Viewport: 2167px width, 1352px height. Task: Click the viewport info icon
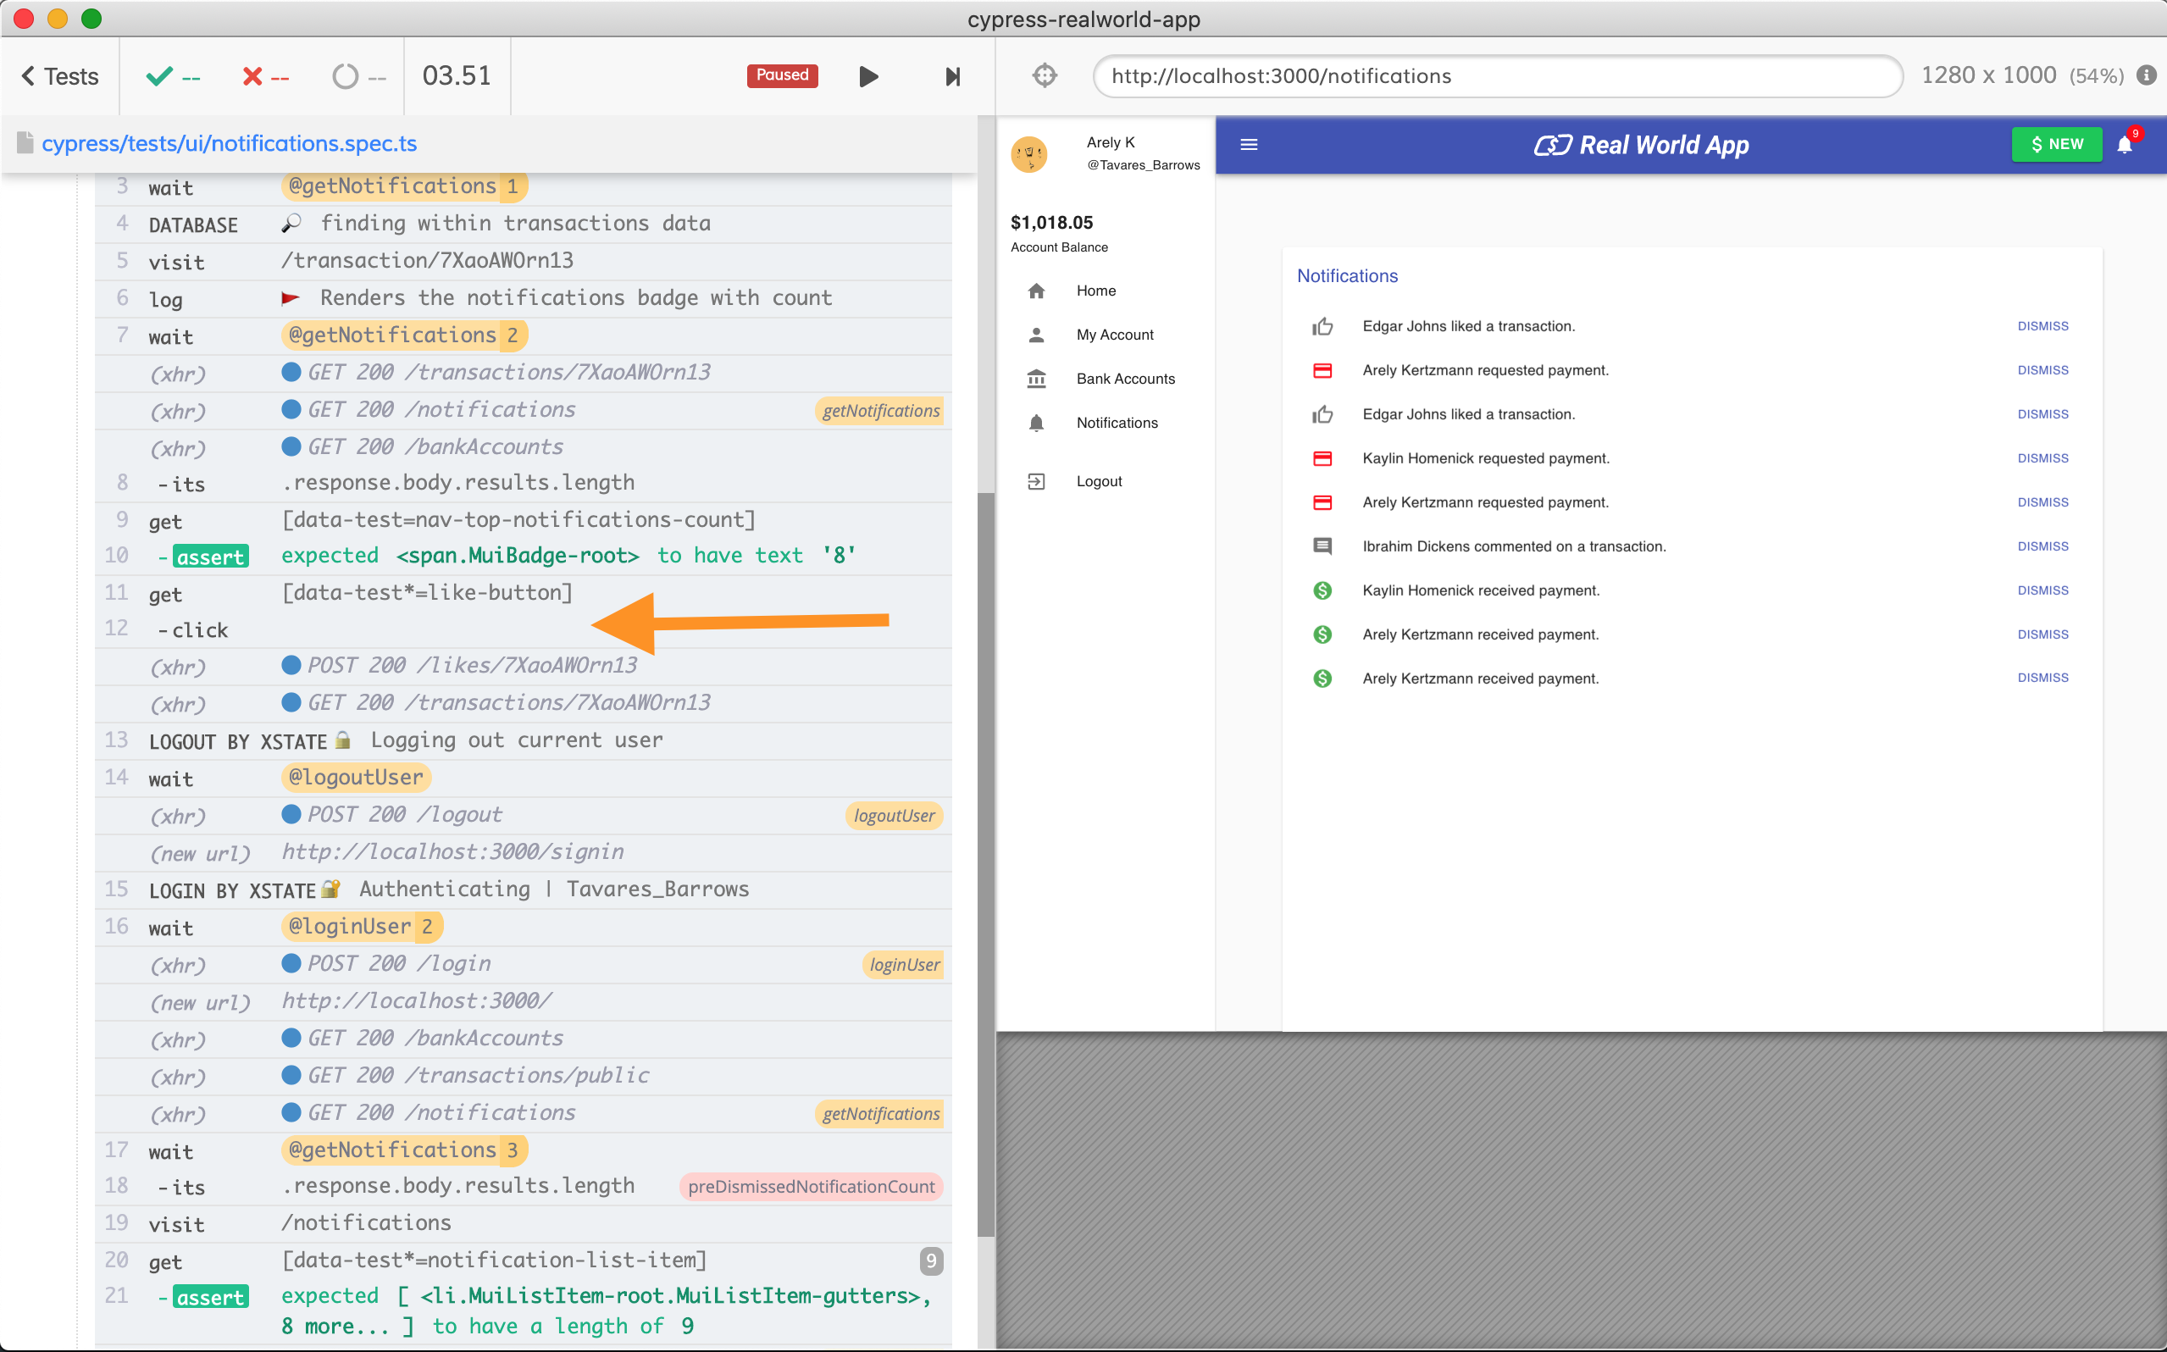click(2146, 76)
